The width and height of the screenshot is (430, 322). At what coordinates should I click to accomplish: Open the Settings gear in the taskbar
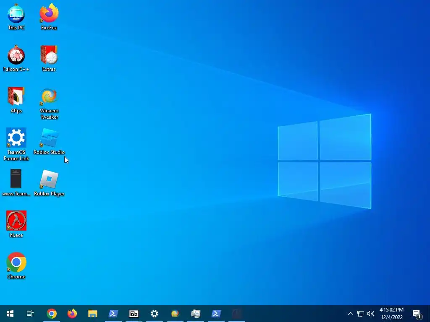click(x=155, y=314)
